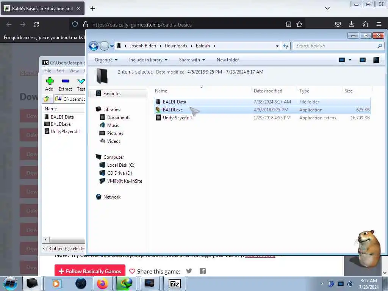Screen dimensions: 388x291
Task: Click Firefox reload button
Action: pyautogui.click(x=36, y=25)
